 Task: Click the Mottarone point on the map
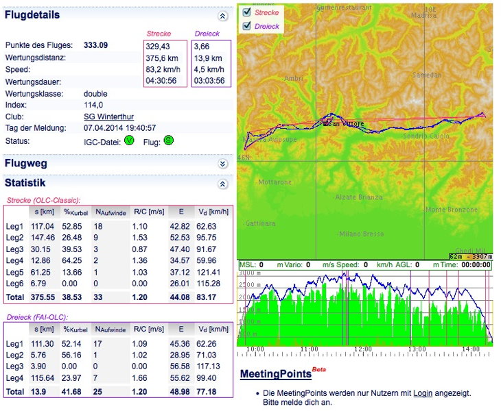[275, 182]
